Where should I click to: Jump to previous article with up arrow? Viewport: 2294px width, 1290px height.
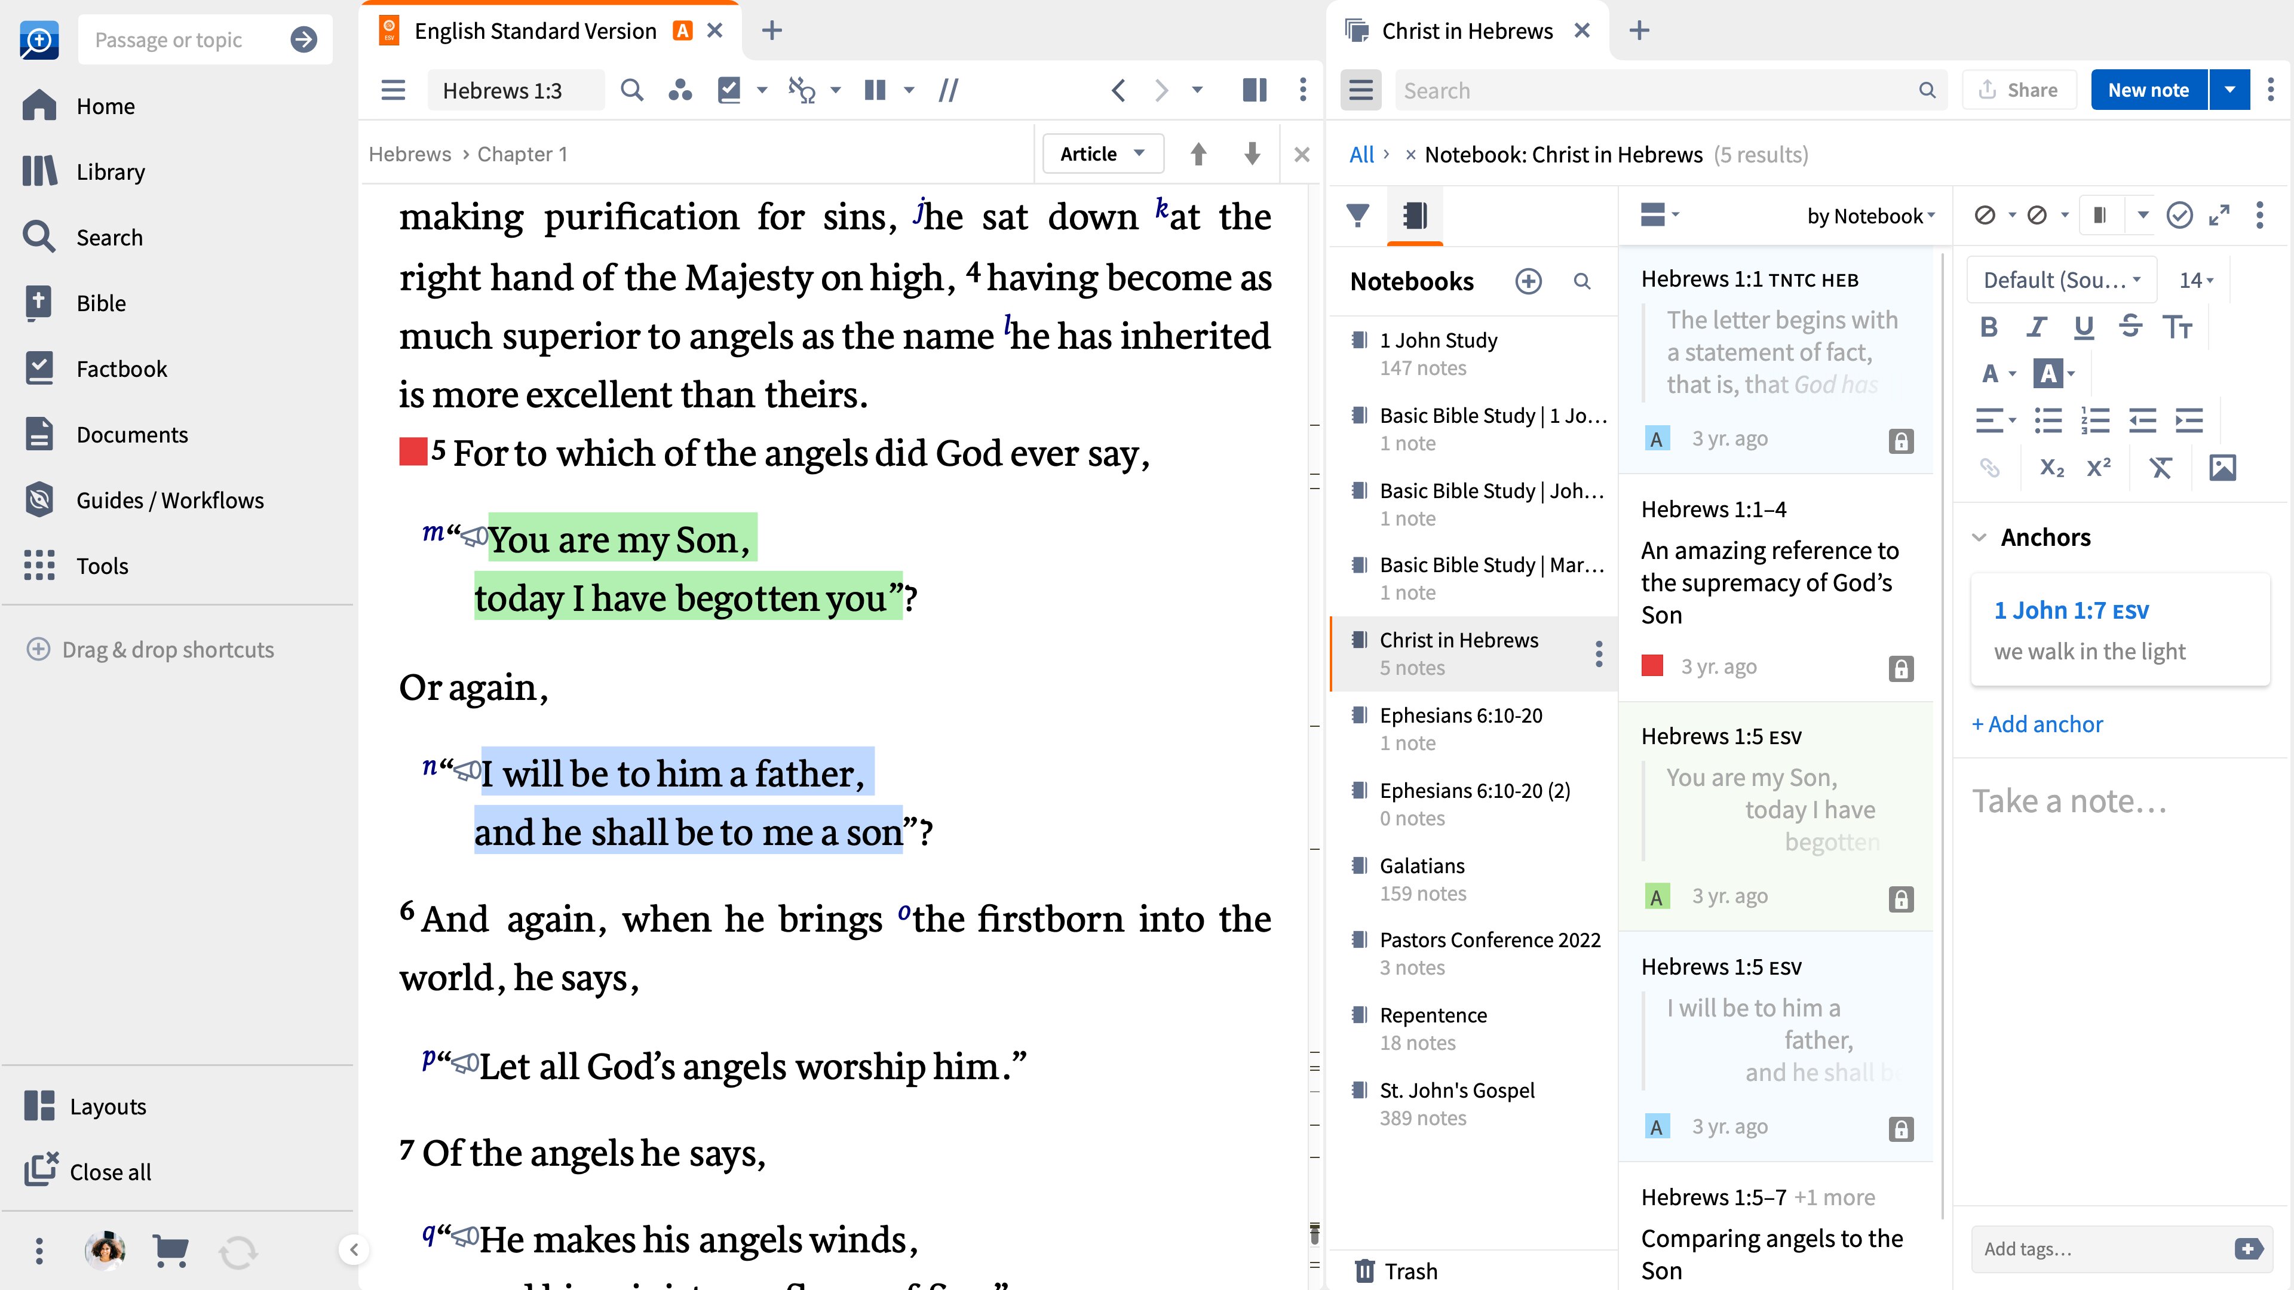(1198, 154)
